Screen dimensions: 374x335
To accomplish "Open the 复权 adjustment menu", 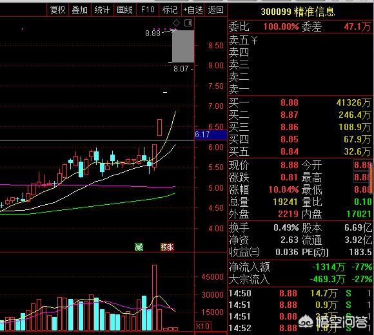I will point(57,10).
